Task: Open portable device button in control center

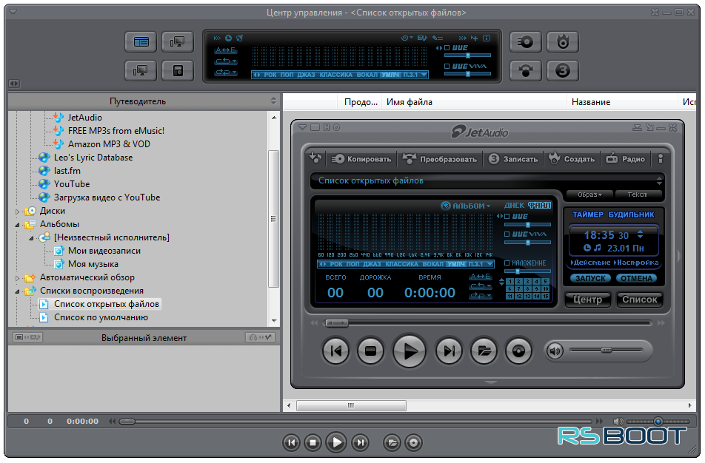Action: pyautogui.click(x=178, y=70)
